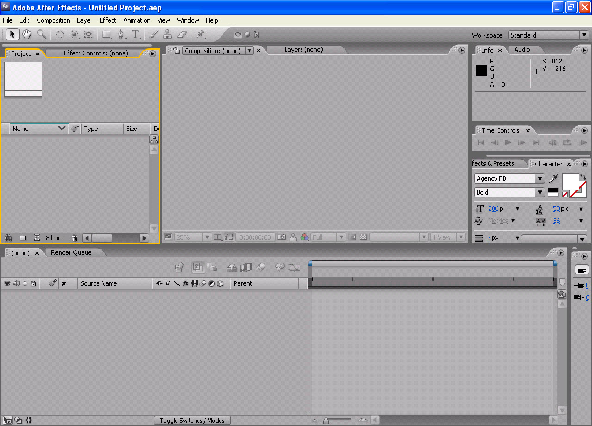Expand the font size dropdown arrow
This screenshot has height=426, width=592.
coord(517,208)
